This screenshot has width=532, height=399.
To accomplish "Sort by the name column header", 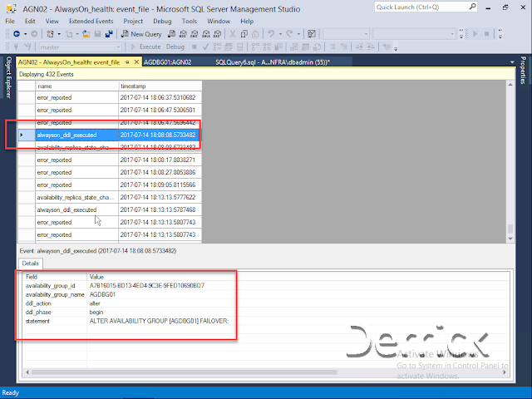I will 77,86.
